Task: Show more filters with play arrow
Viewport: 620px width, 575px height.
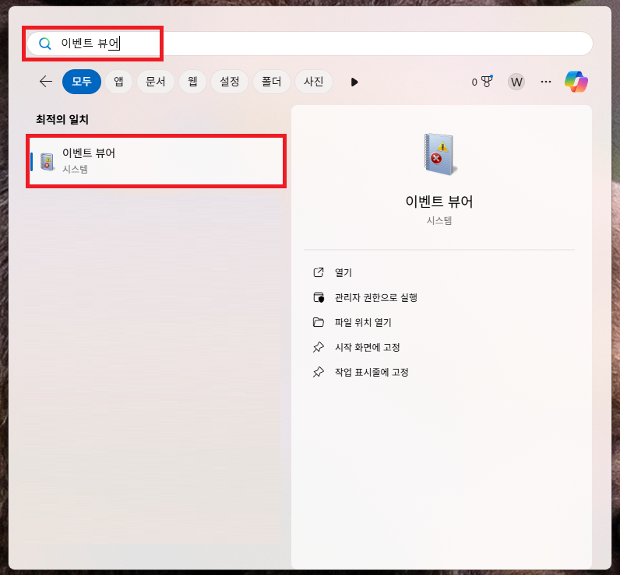Action: point(354,82)
